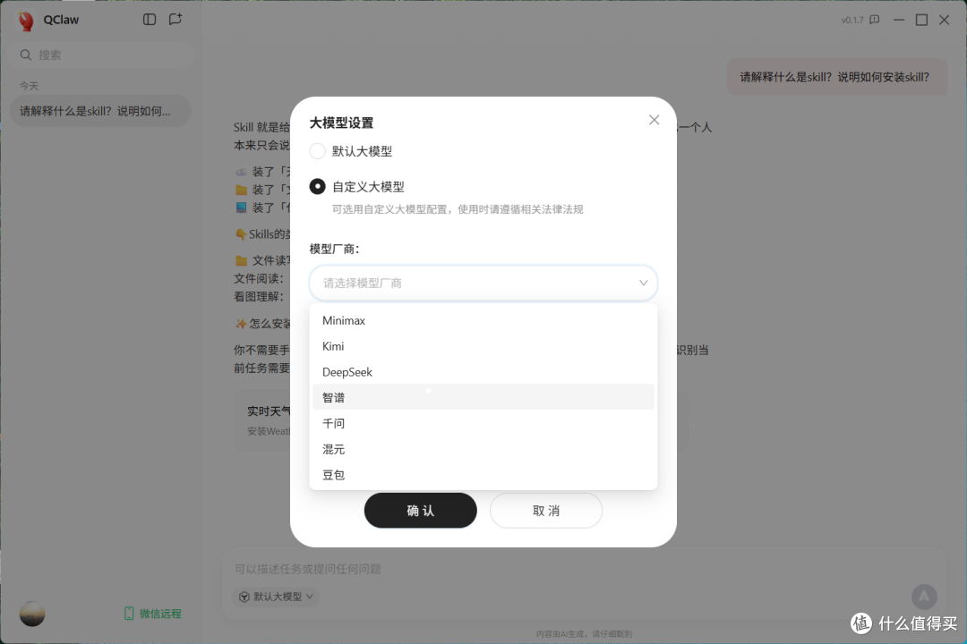Viewport: 967px width, 644px height.
Task: Click the cube icon beside 默认大模型
Action: [244, 597]
